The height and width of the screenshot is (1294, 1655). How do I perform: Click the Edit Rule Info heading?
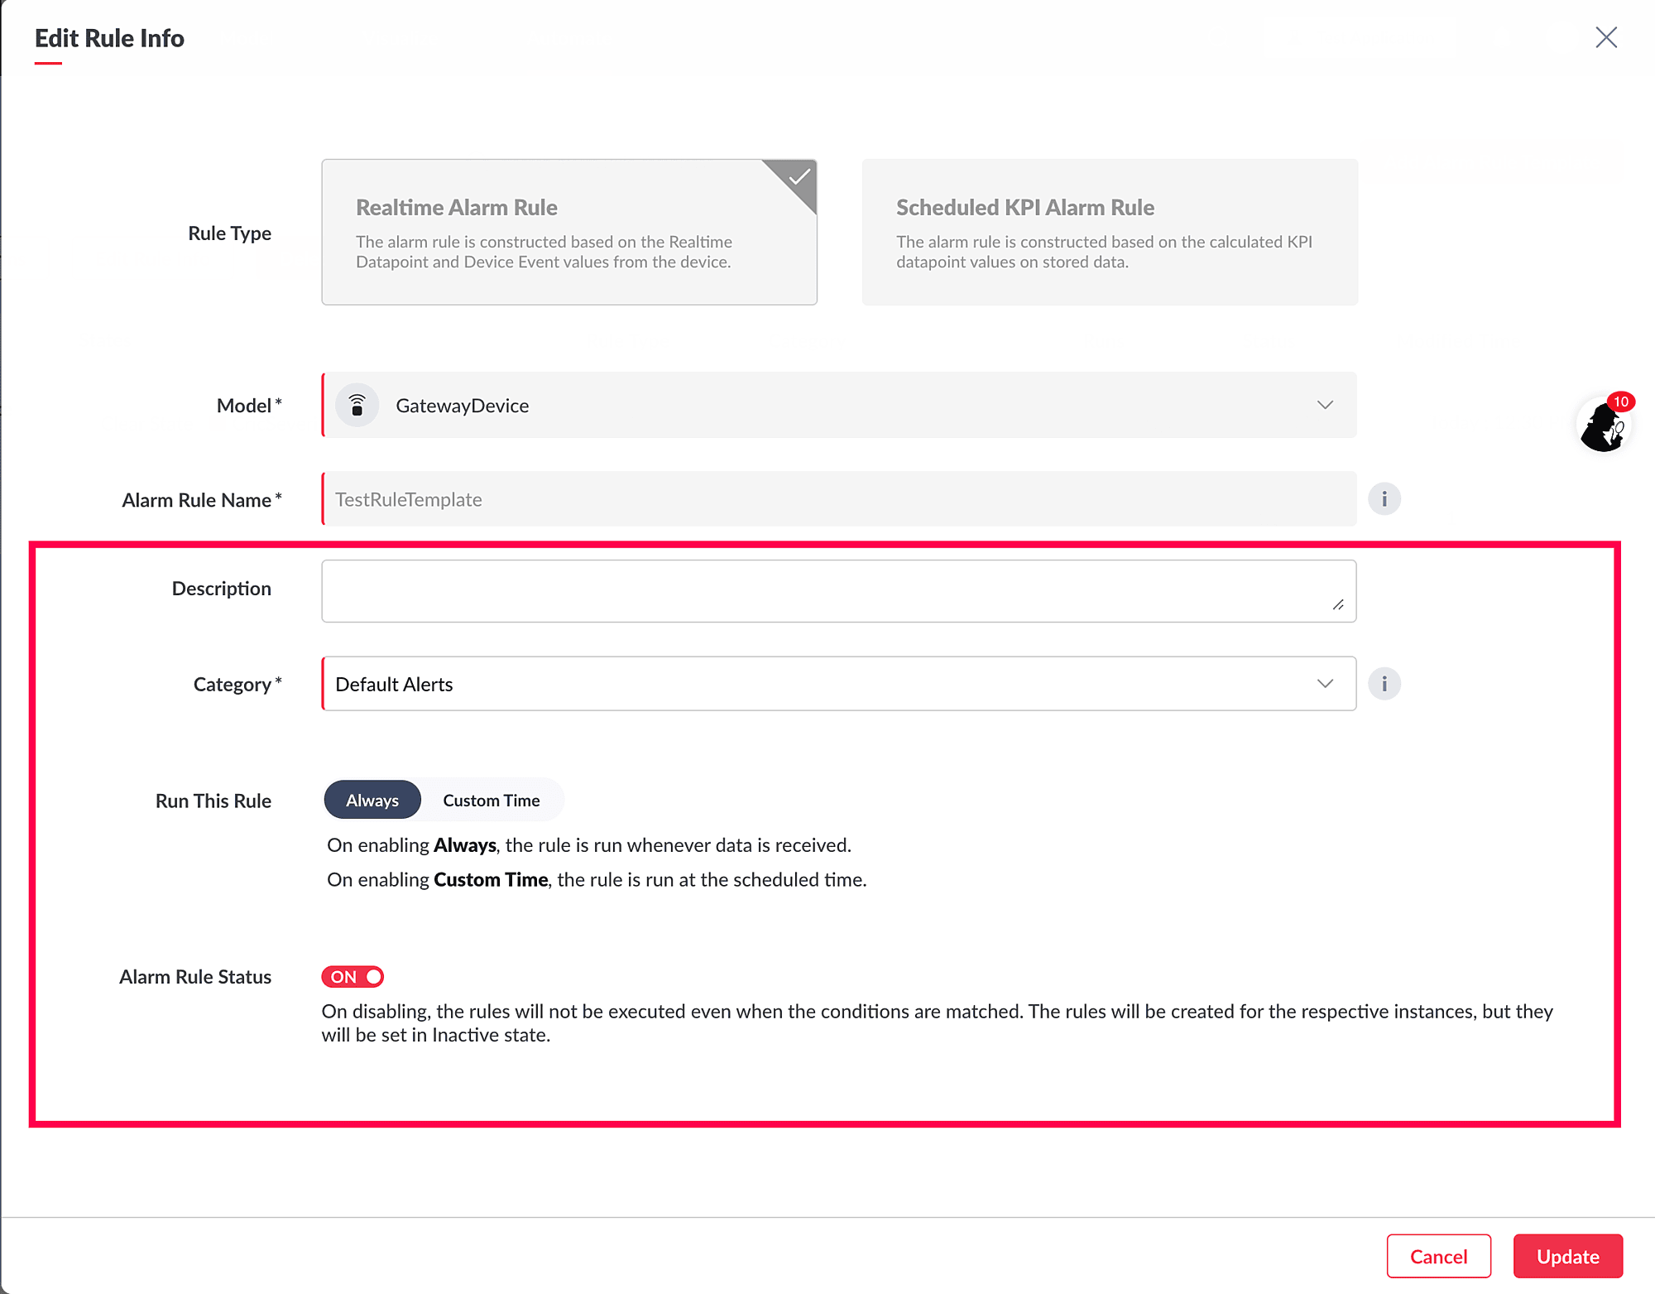point(109,38)
